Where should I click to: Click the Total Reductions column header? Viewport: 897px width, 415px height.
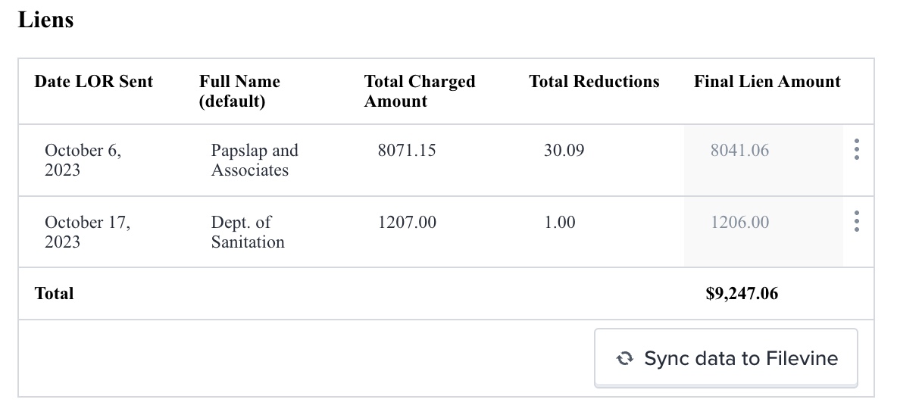point(594,82)
